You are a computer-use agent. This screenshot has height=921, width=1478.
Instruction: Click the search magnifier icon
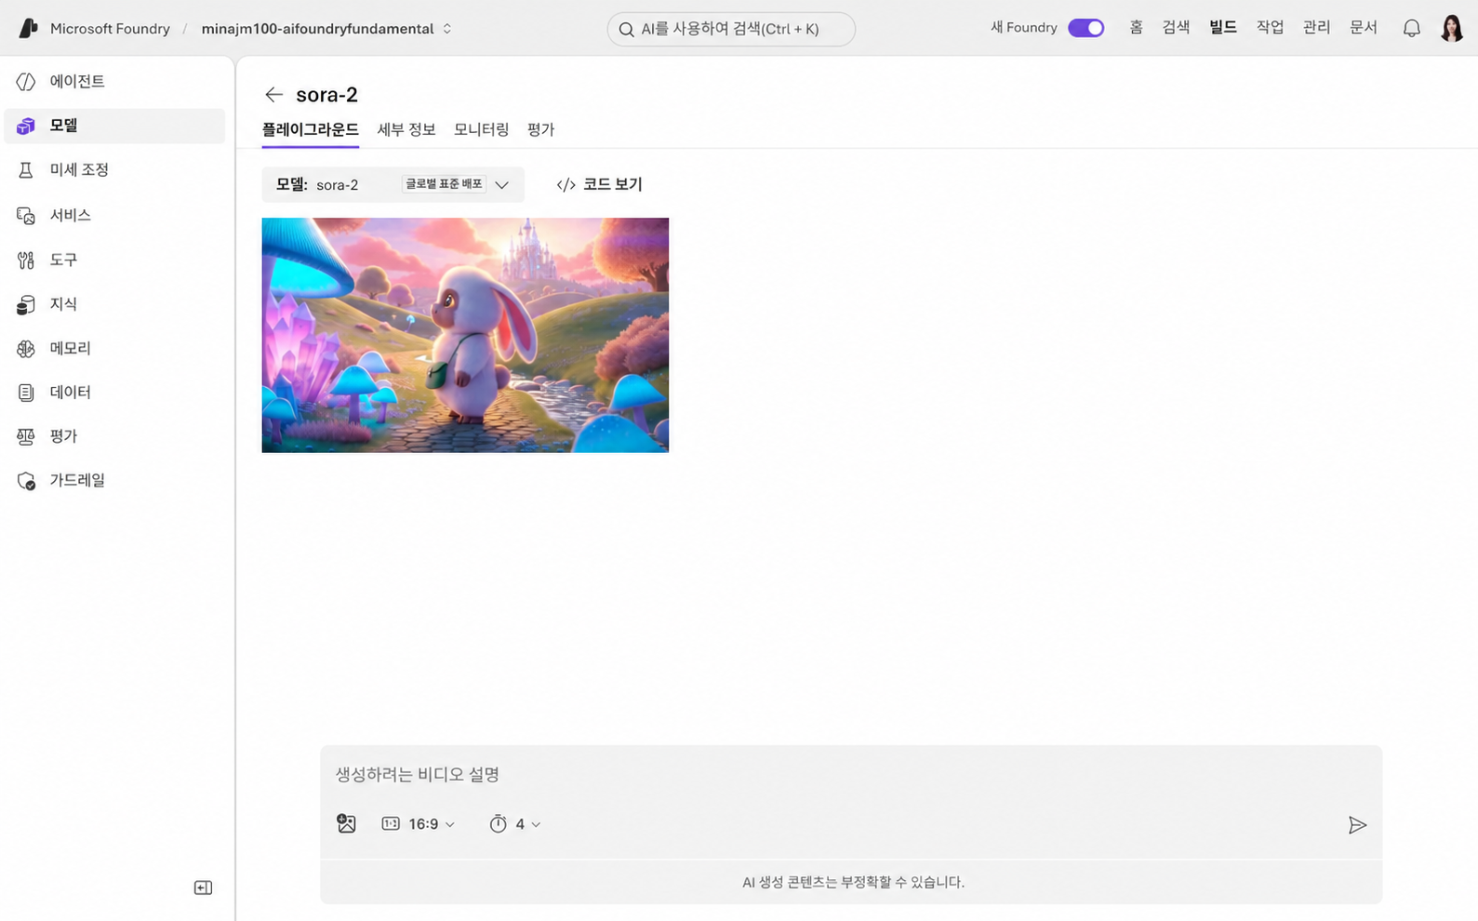coord(627,30)
